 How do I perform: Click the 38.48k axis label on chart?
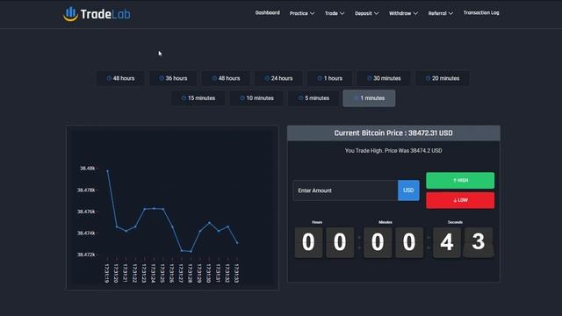[x=88, y=169]
